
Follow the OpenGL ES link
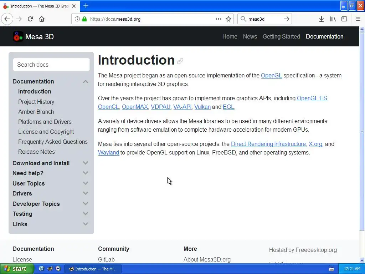click(x=312, y=98)
